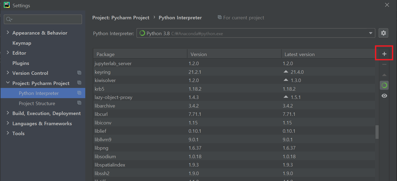
Task: Click the upgrade package arrow icon
Action: click(x=384, y=75)
